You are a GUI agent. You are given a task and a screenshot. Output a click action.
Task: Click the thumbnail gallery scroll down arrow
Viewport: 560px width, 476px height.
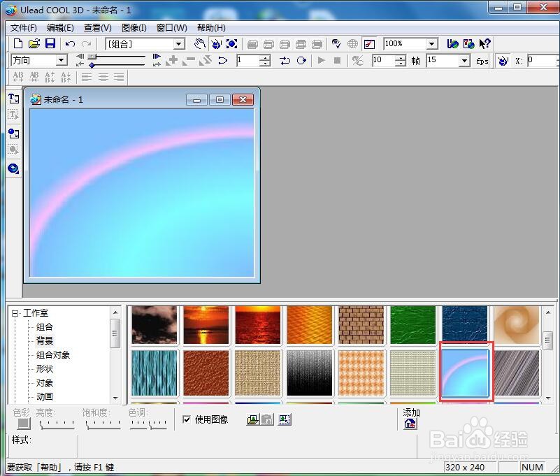click(548, 398)
